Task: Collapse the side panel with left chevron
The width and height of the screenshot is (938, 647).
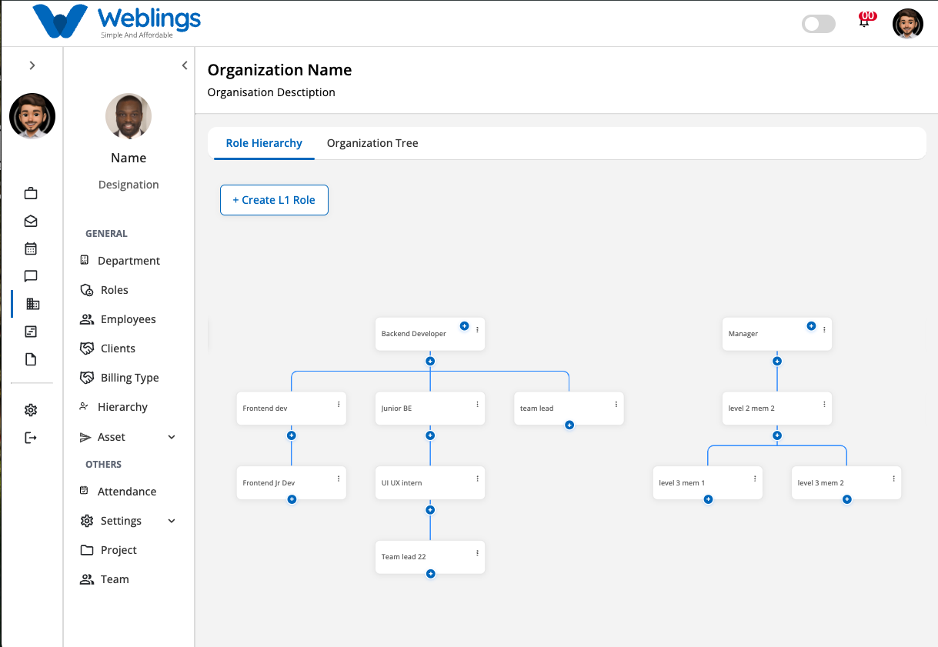Action: click(185, 65)
